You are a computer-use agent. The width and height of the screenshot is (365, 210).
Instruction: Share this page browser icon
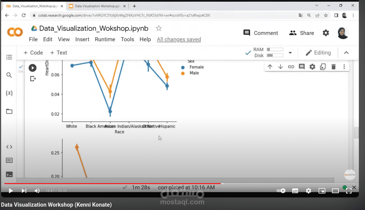317,15
